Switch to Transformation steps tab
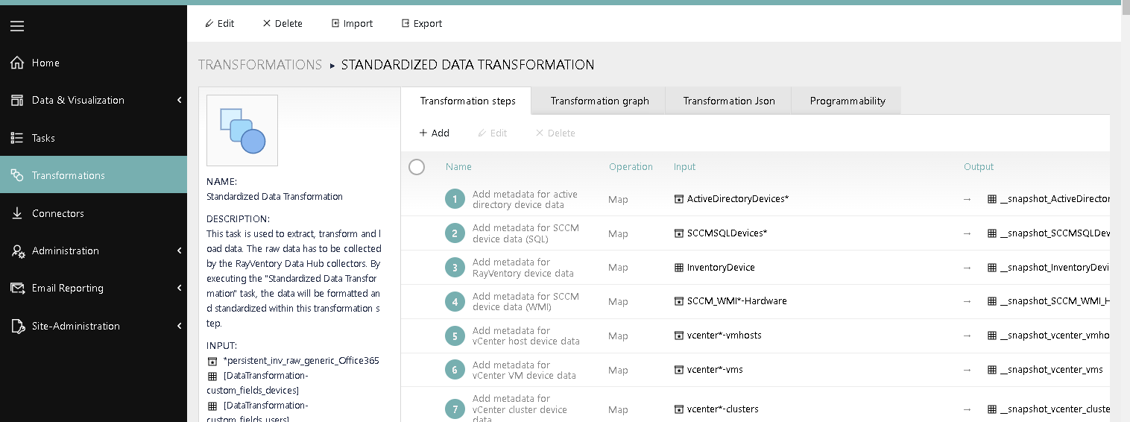 467,101
